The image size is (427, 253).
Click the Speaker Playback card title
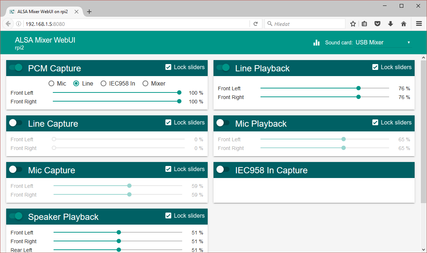[63, 217]
